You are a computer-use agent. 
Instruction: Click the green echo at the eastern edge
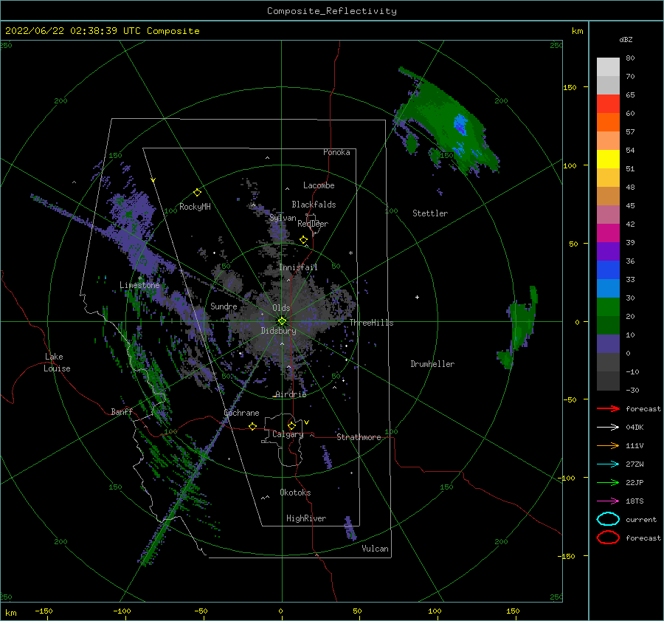(519, 327)
